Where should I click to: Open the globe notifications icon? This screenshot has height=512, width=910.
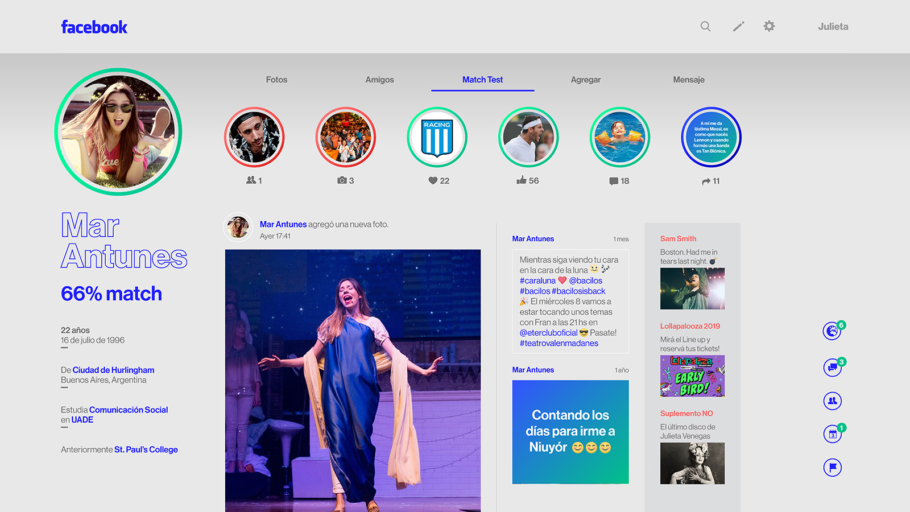tap(832, 331)
